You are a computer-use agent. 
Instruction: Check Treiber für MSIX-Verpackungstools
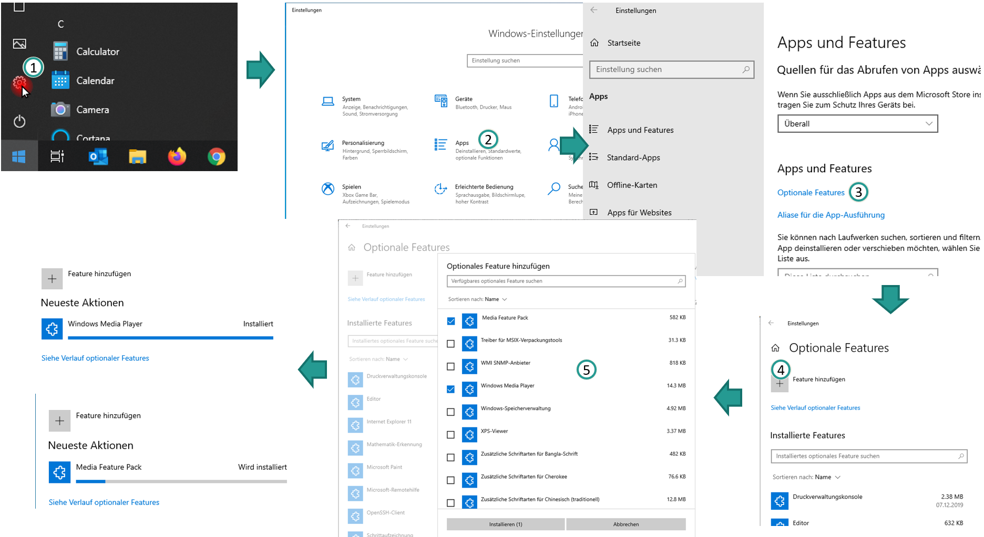coord(450,344)
